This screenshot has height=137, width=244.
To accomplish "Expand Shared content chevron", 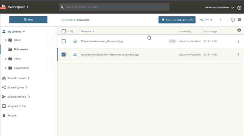I will (x=29, y=78).
